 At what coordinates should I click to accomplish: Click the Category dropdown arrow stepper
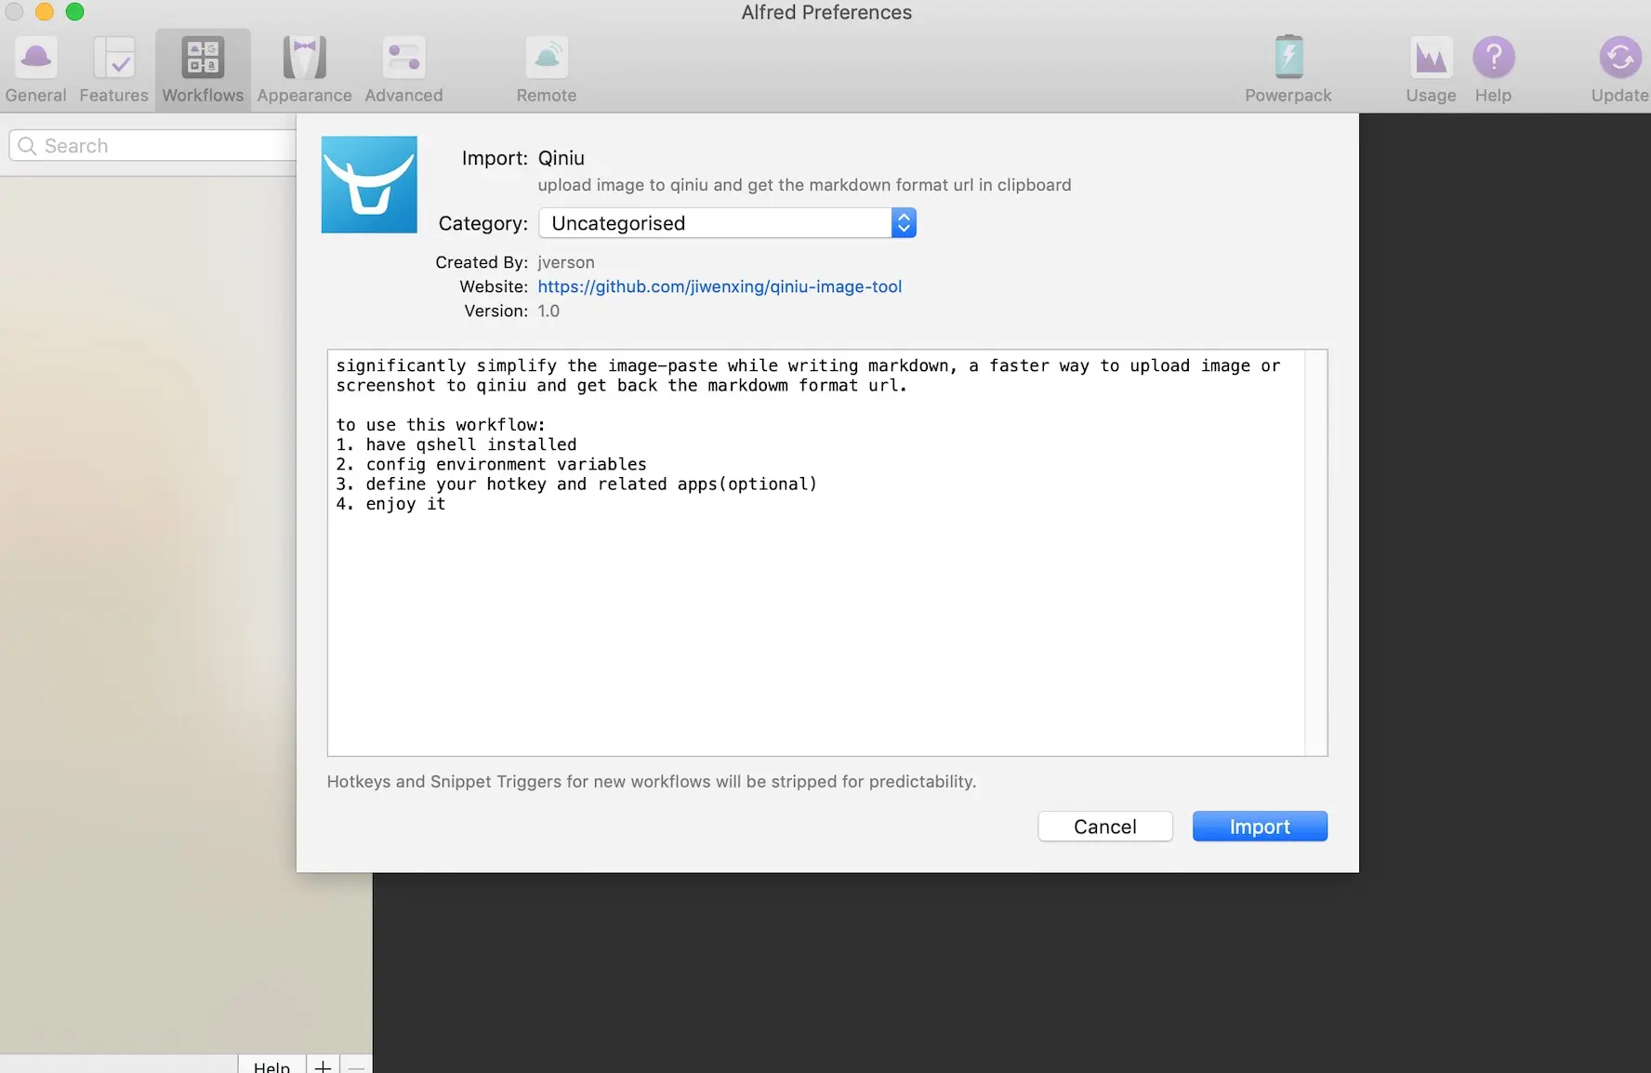click(x=904, y=223)
